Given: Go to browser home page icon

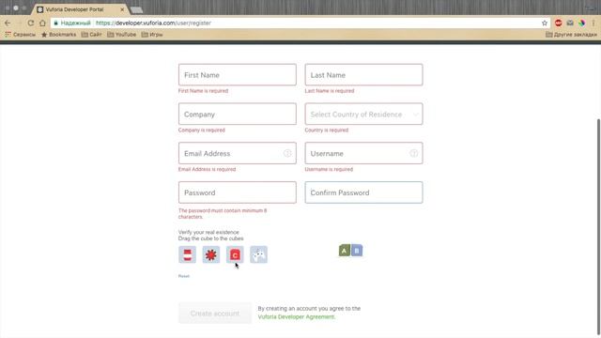Looking at the screenshot, I should pos(42,23).
